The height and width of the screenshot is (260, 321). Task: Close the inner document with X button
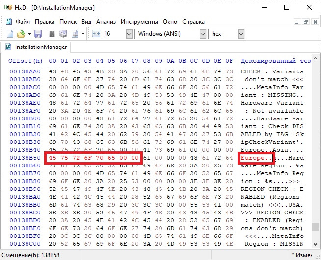click(315, 22)
